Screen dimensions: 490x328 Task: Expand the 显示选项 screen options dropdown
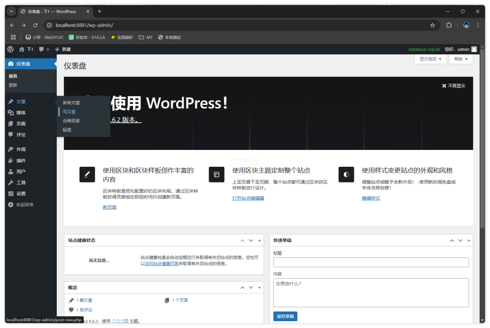(x=430, y=59)
